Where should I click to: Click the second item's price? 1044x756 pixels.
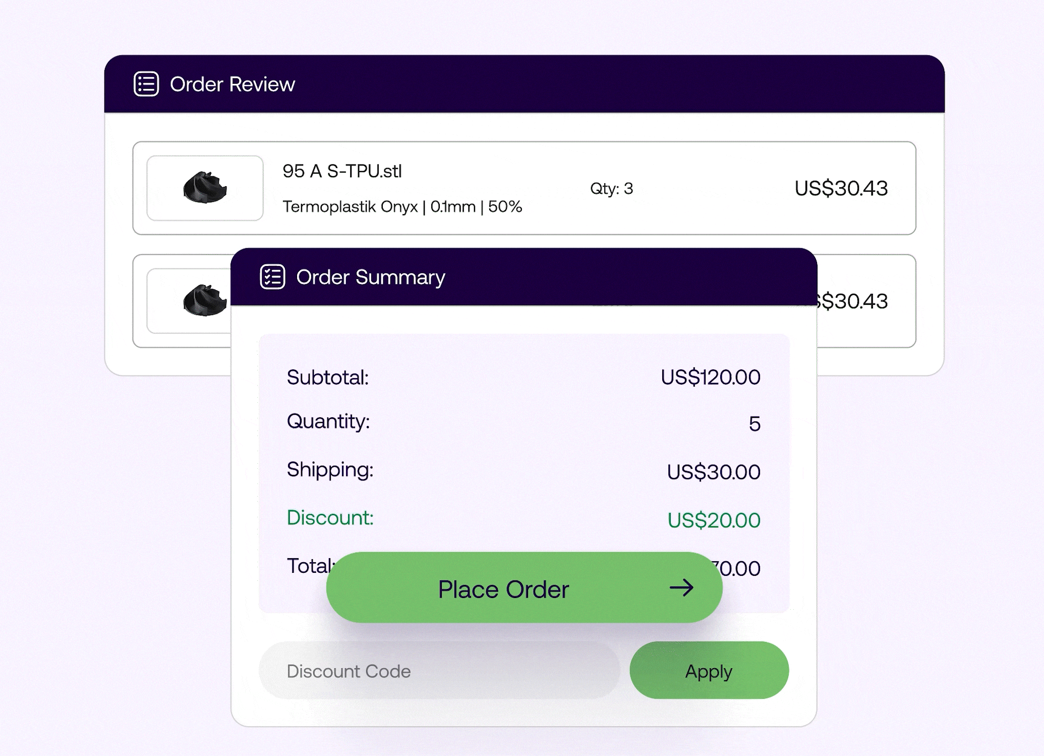[x=852, y=301]
